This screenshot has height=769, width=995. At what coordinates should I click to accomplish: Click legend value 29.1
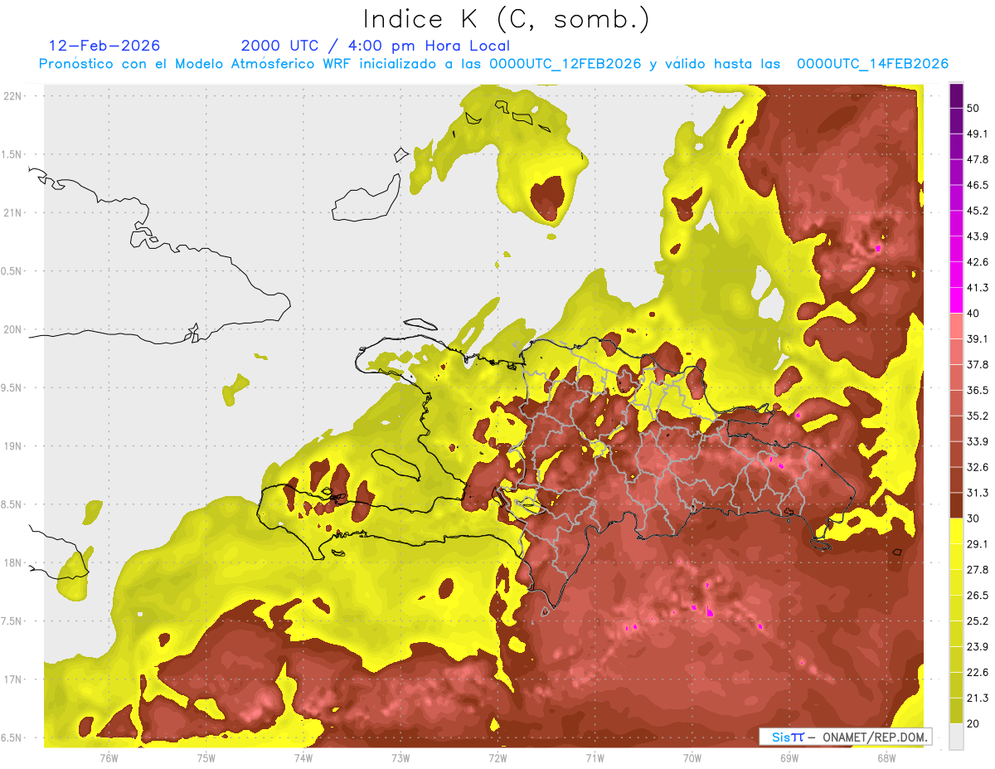point(978,544)
